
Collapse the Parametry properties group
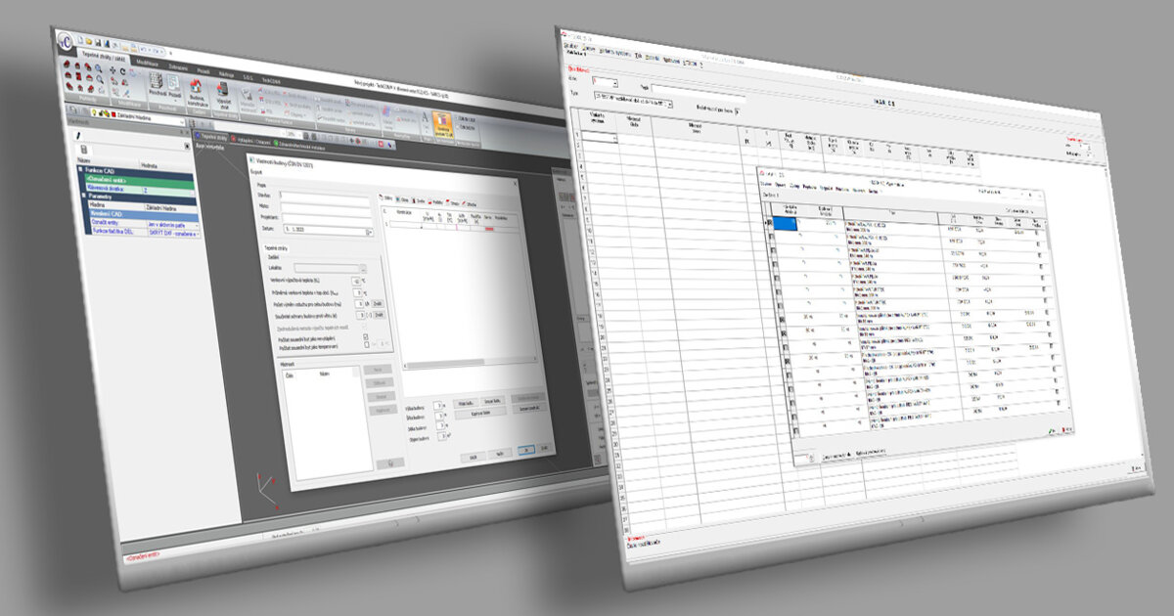(83, 197)
